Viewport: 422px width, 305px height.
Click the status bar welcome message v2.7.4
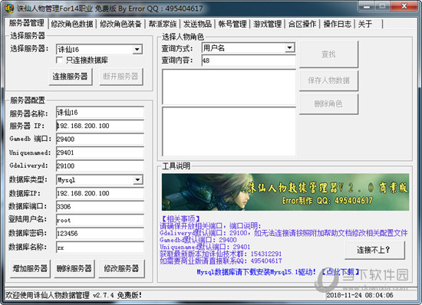[74, 295]
